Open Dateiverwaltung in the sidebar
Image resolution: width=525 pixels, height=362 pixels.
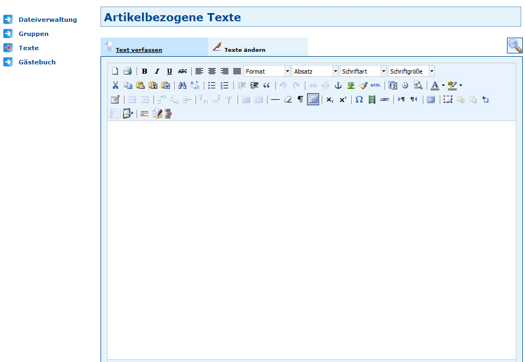(48, 20)
